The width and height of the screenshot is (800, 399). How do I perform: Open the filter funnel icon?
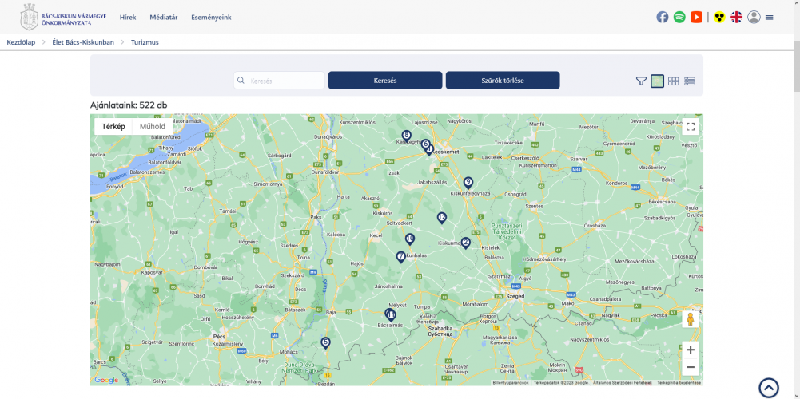641,81
